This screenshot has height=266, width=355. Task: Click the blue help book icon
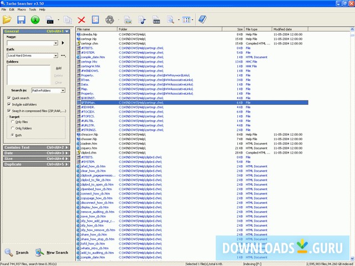[x=202, y=20]
